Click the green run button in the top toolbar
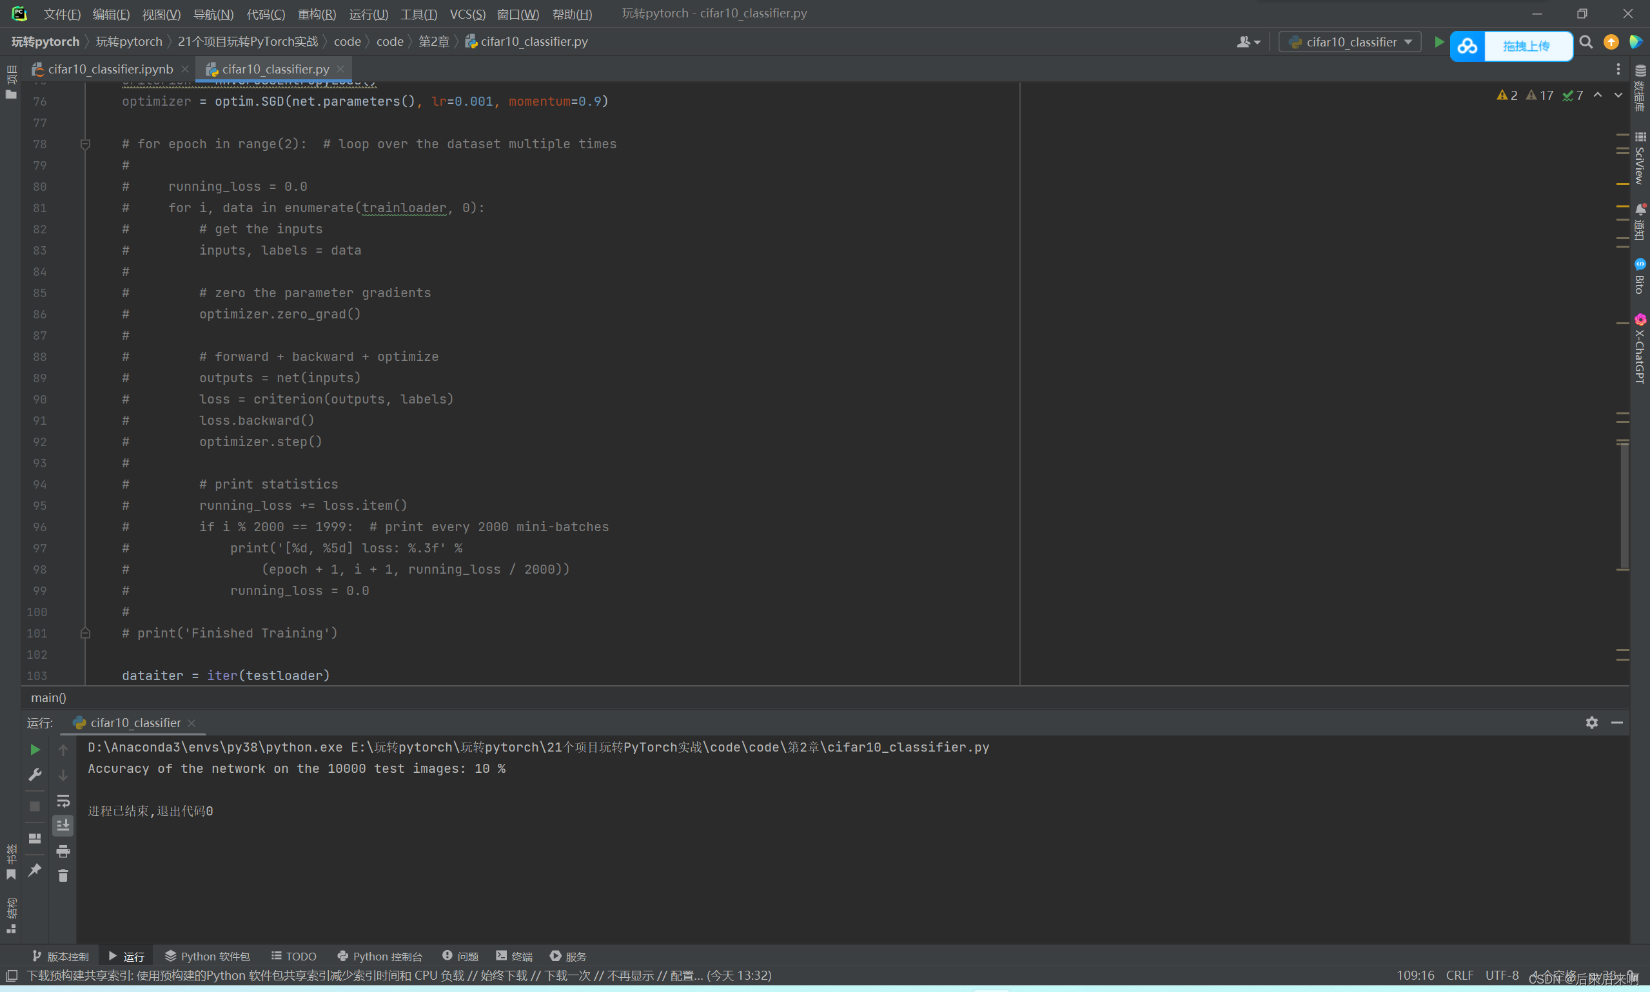1650x992 pixels. pos(1438,42)
